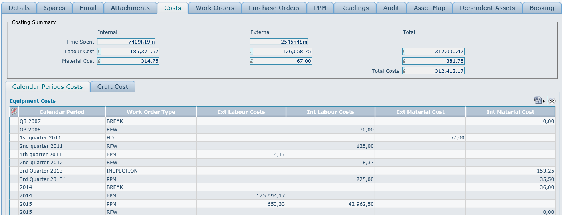Click the clear sorting icon in table header
562x215 pixels.
coord(14,112)
